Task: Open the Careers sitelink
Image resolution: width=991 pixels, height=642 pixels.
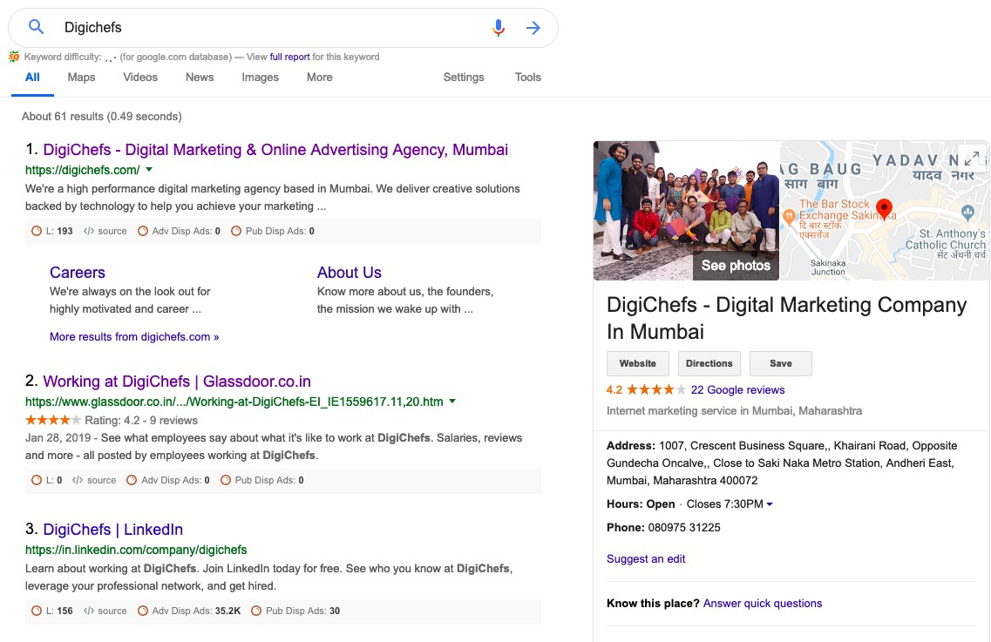Action: [78, 273]
